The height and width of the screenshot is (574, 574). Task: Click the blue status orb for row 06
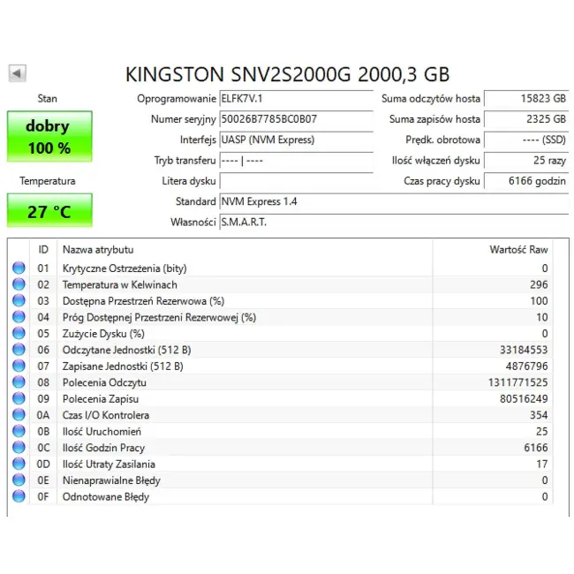click(x=19, y=349)
